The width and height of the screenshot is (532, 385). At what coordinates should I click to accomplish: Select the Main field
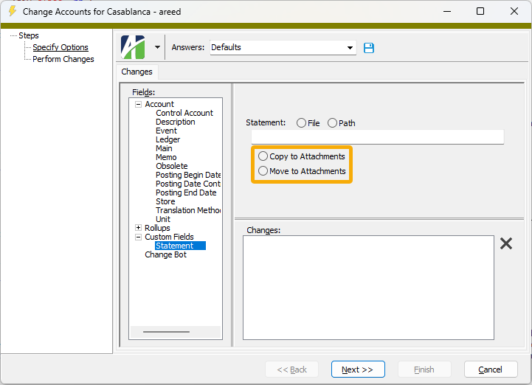164,148
